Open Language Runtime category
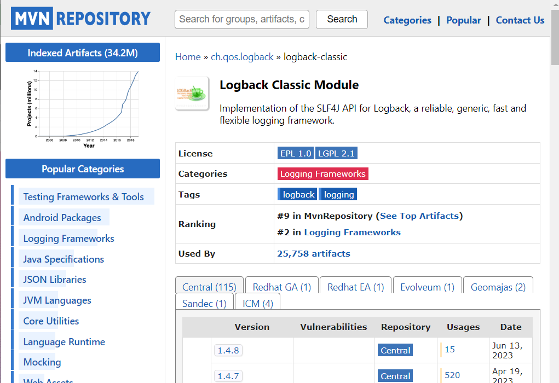This screenshot has width=559, height=383. 64,341
